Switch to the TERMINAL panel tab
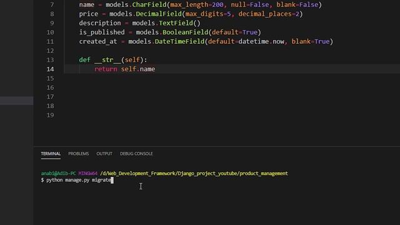Viewport: 400px width, 225px height. [x=51, y=154]
